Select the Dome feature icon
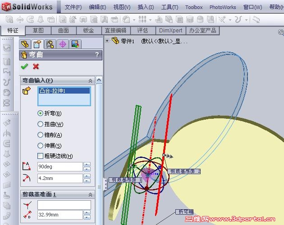The width and height of the screenshot is (284, 225). (x=200, y=19)
